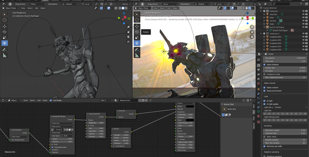Click the Material.001 name field
The width and height of the screenshot is (309, 157).
(x=128, y=100)
